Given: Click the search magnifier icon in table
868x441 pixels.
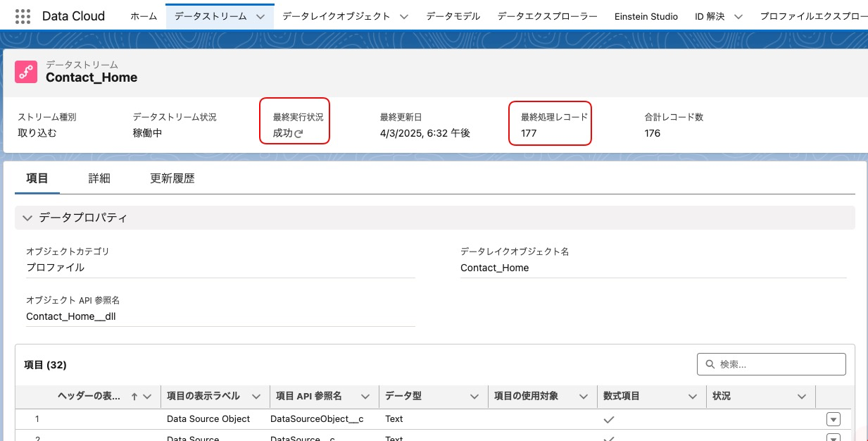Looking at the screenshot, I should [x=709, y=364].
